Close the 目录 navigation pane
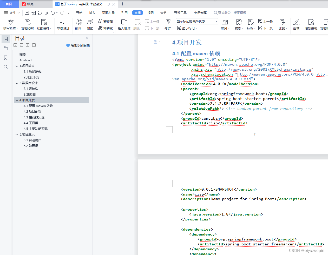This screenshot has width=328, height=255. [x=87, y=38]
